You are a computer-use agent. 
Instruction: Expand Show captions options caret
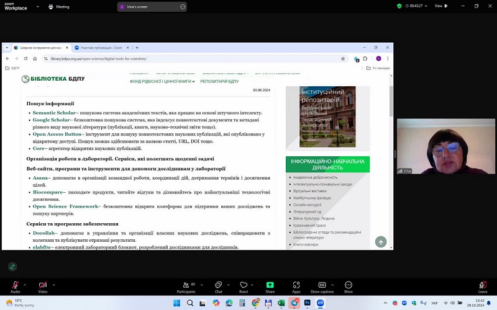click(332, 285)
